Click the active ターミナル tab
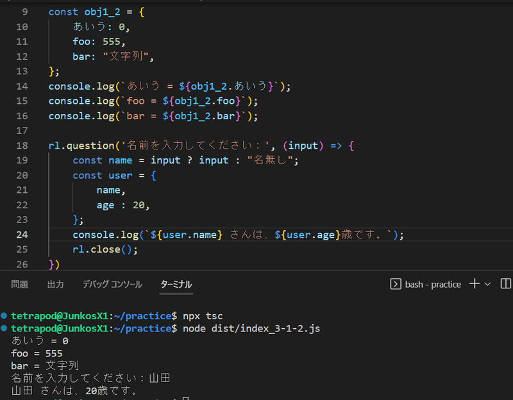Viewport: 513px width, 400px height. coord(176,284)
